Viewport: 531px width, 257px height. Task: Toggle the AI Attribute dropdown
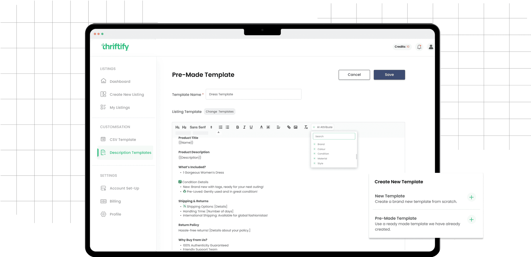pos(322,127)
